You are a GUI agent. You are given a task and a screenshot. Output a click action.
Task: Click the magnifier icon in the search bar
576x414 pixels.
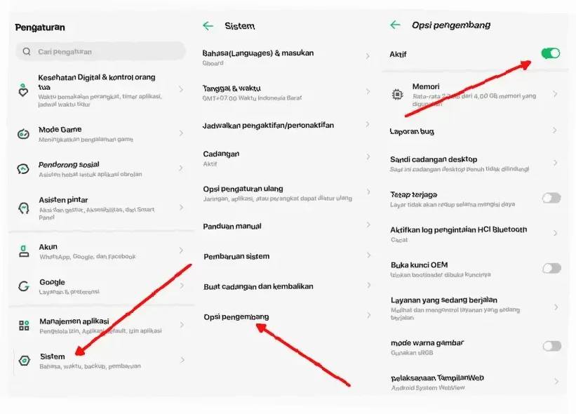(27, 51)
